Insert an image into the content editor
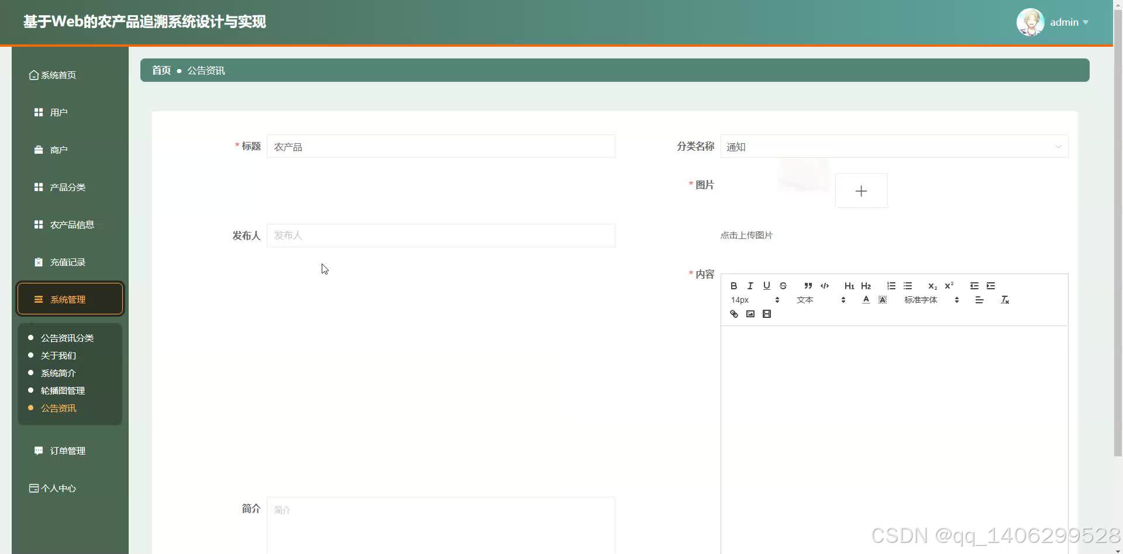 pos(750,314)
